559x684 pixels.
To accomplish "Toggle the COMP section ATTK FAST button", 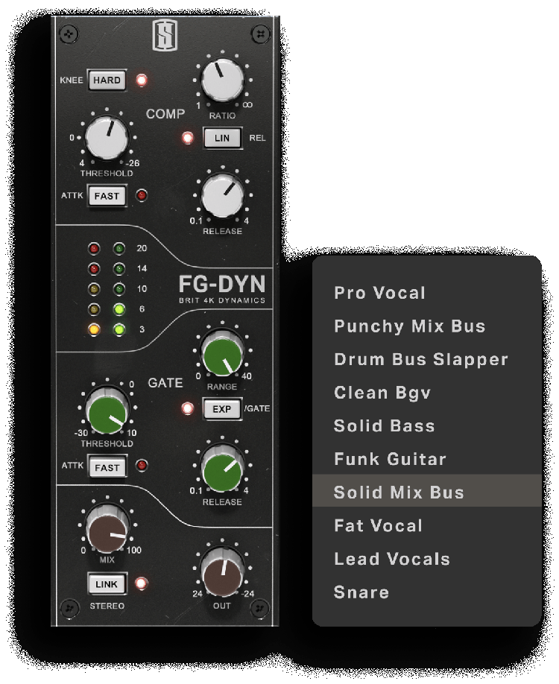I will click(107, 196).
